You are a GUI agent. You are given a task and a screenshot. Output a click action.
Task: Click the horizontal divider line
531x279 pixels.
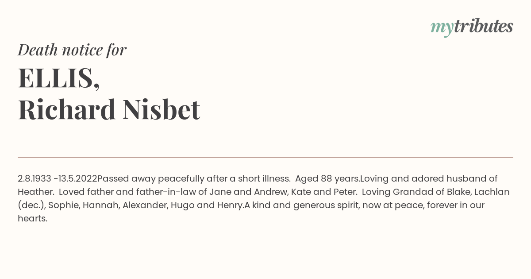(x=265, y=157)
